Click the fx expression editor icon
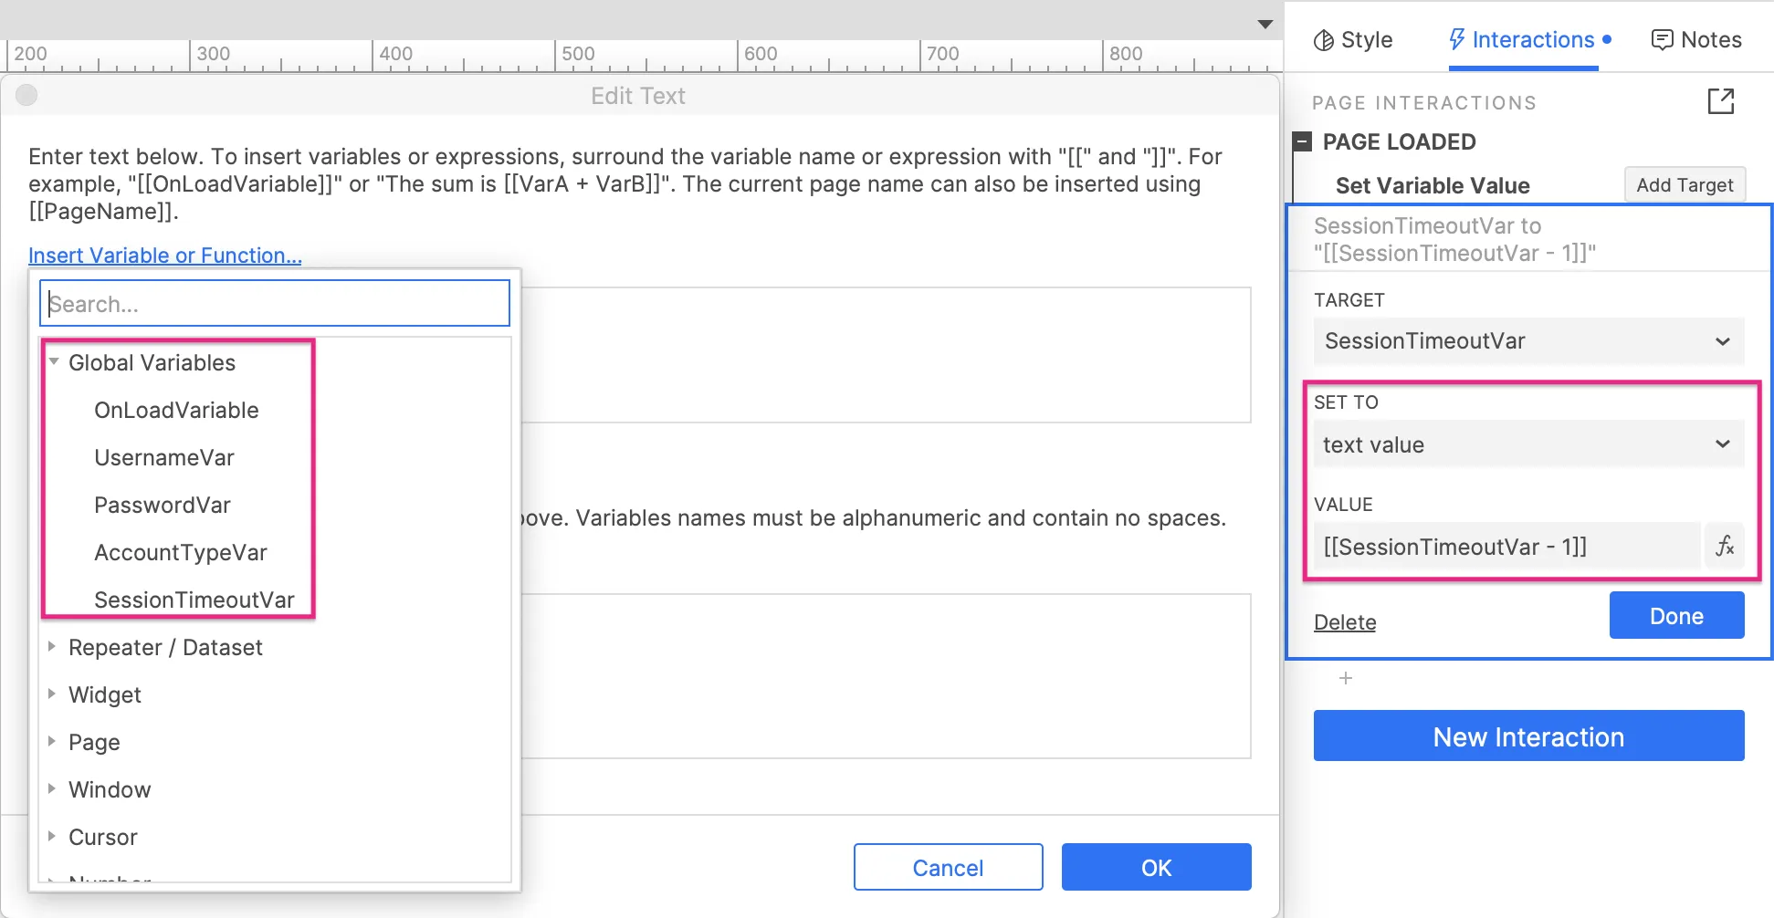The height and width of the screenshot is (918, 1774). [x=1724, y=547]
